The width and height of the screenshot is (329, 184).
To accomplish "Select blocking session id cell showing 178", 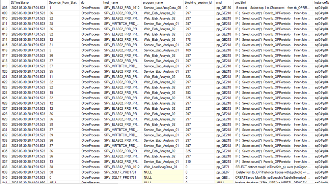I will point(188,40).
